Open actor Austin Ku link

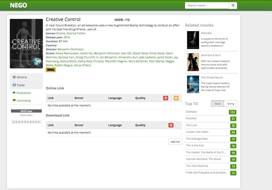[x=86, y=53]
